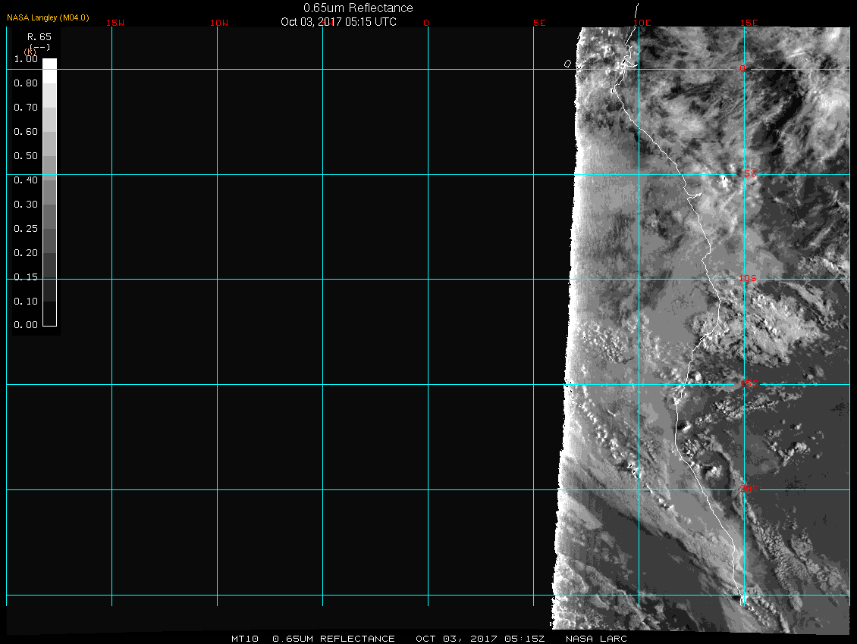This screenshot has width=857, height=644.
Task: Click the '20S' latitude label
Action: [x=749, y=489]
